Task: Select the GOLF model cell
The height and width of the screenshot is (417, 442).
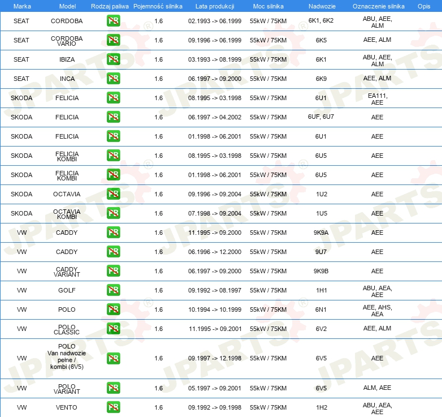Action: pyautogui.click(x=67, y=290)
